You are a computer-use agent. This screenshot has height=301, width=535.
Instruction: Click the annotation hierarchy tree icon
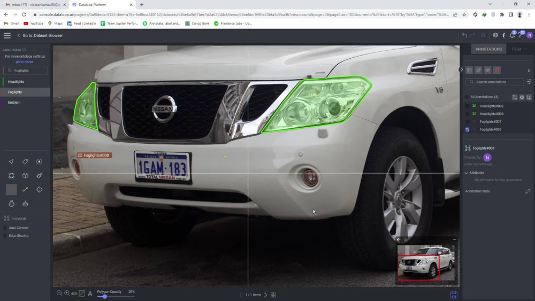coord(529,97)
